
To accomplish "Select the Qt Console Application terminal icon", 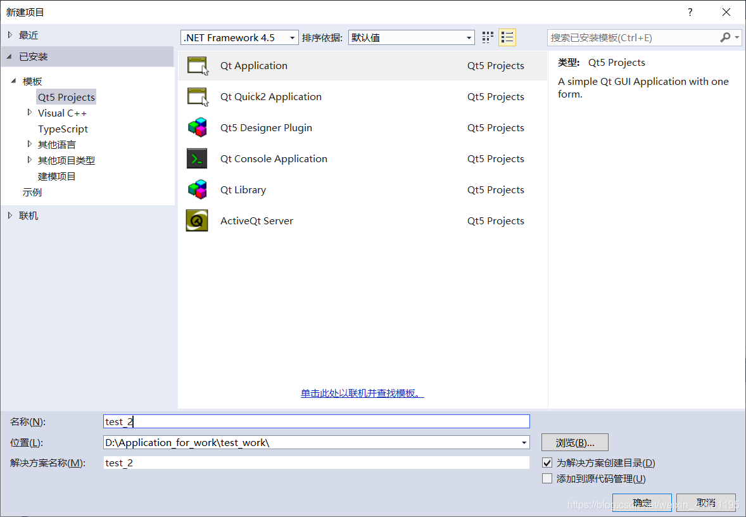I will (197, 158).
